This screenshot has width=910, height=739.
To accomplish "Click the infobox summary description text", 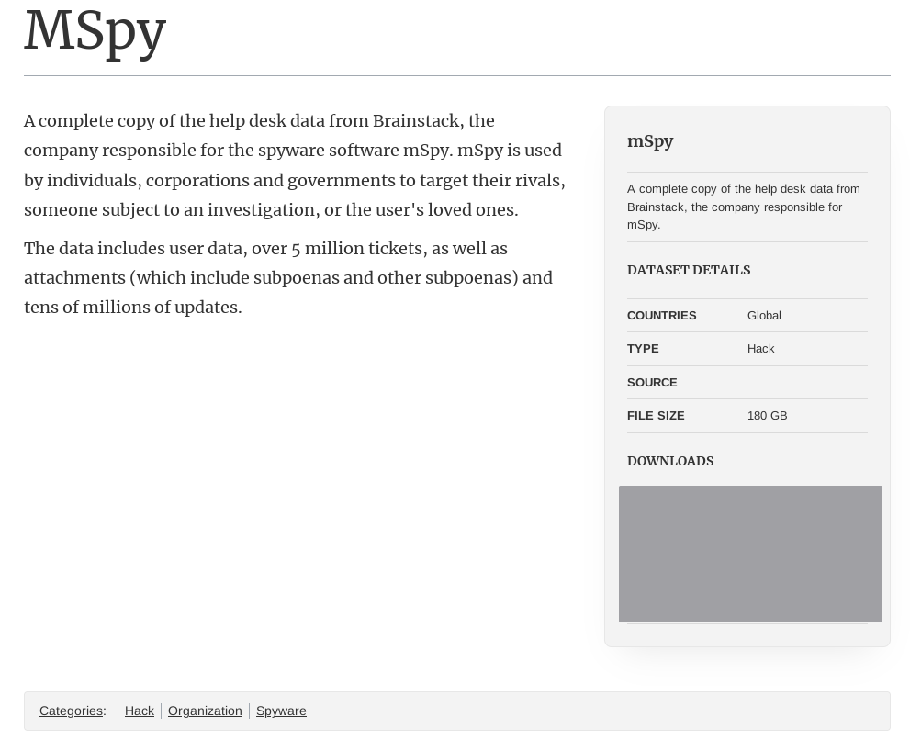I will tap(744, 207).
